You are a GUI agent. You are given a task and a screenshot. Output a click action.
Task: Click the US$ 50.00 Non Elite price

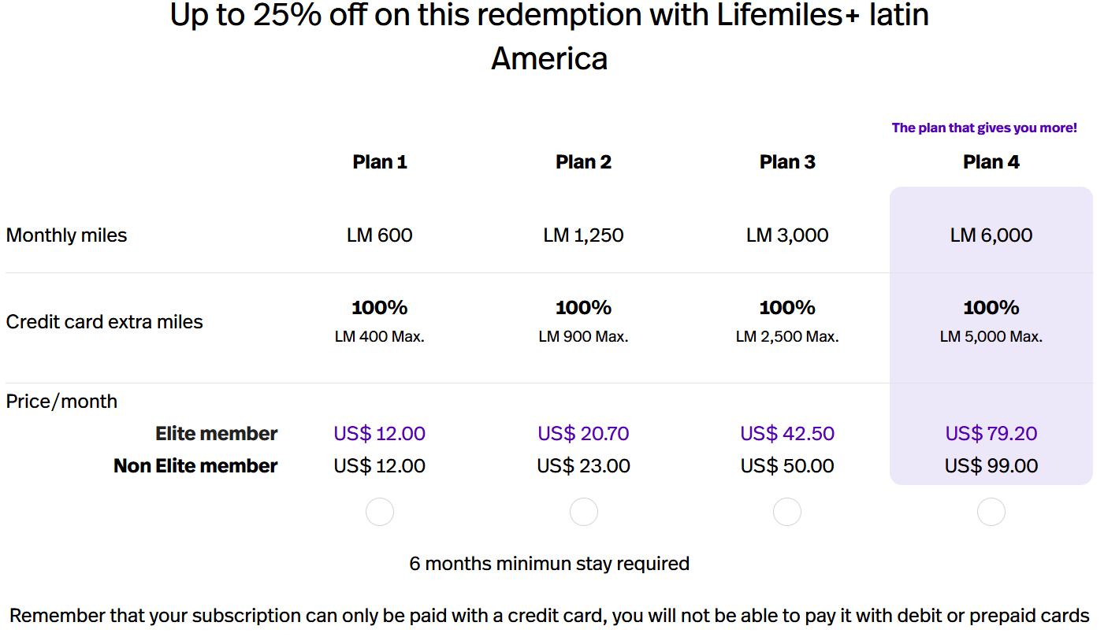(x=787, y=466)
